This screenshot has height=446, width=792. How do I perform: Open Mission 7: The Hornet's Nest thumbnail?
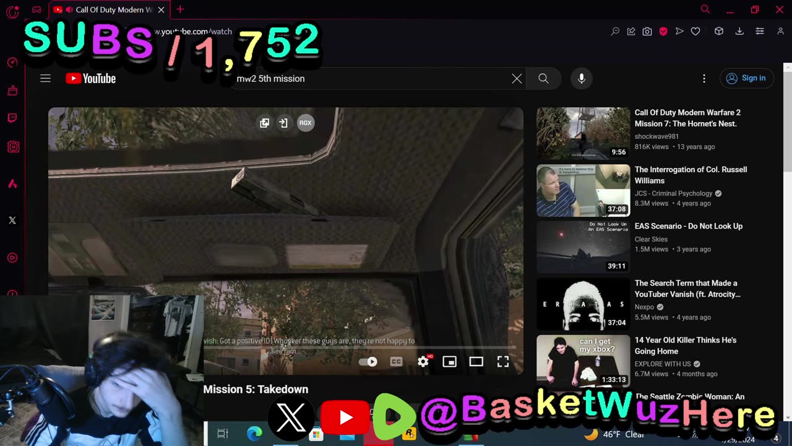[x=583, y=134]
